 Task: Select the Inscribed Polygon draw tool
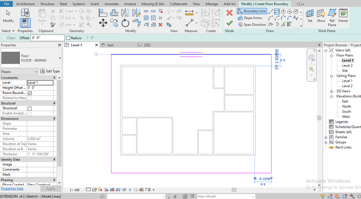[x=283, y=11]
